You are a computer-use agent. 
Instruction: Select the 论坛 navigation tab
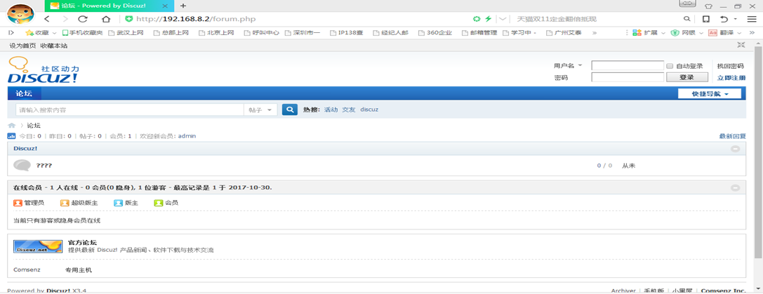click(25, 94)
